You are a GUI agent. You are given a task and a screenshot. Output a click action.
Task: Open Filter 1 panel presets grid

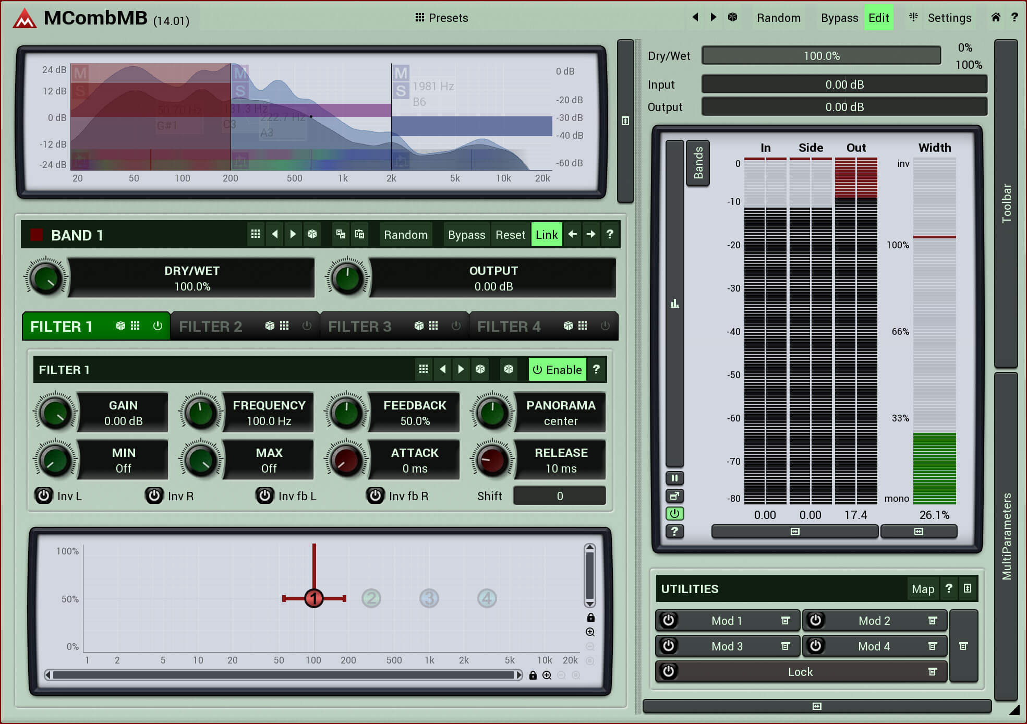pyautogui.click(x=423, y=369)
